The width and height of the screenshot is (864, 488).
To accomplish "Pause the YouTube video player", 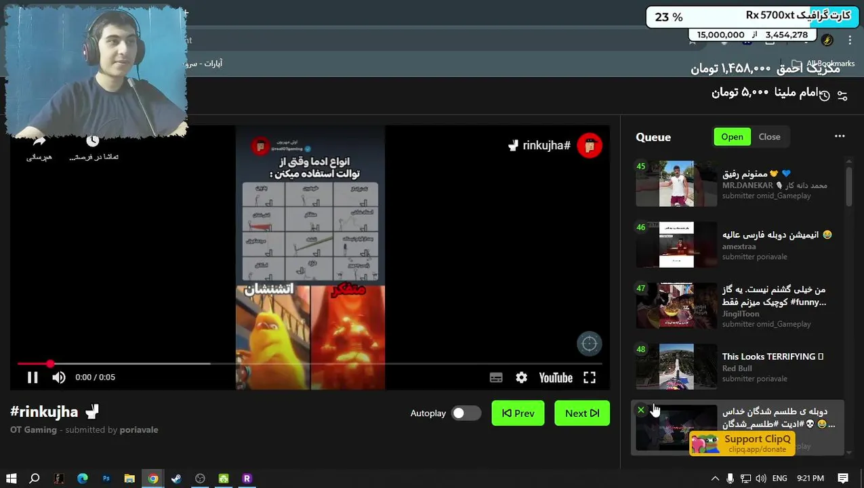I will 32,378.
